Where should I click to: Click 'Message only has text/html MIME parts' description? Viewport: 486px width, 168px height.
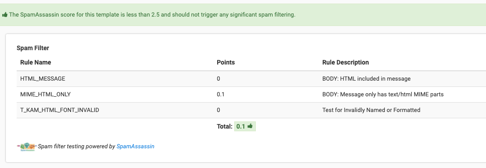click(392, 95)
